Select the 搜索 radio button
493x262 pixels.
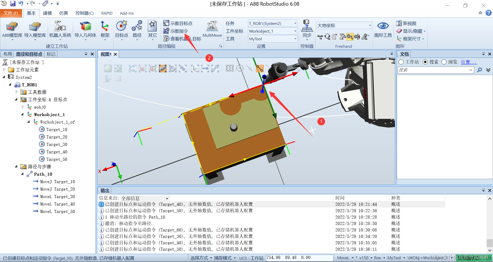coord(425,62)
